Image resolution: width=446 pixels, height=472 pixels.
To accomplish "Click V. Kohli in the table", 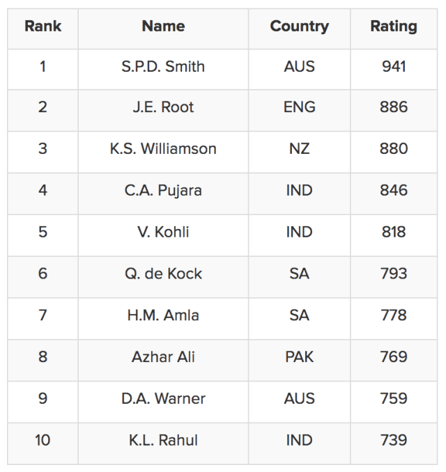I will coord(163,232).
